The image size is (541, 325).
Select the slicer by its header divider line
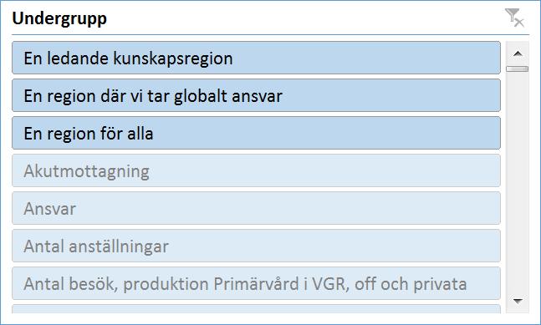pyautogui.click(x=270, y=34)
